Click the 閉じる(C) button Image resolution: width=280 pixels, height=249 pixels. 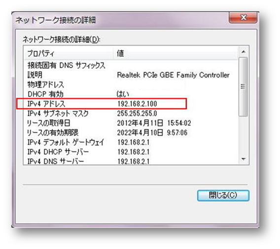[223, 195]
